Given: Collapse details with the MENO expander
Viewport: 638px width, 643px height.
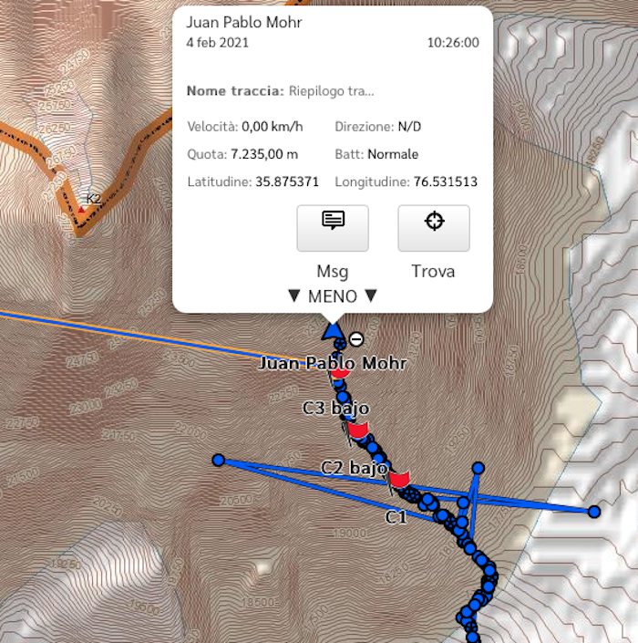Looking at the screenshot, I should click(333, 296).
